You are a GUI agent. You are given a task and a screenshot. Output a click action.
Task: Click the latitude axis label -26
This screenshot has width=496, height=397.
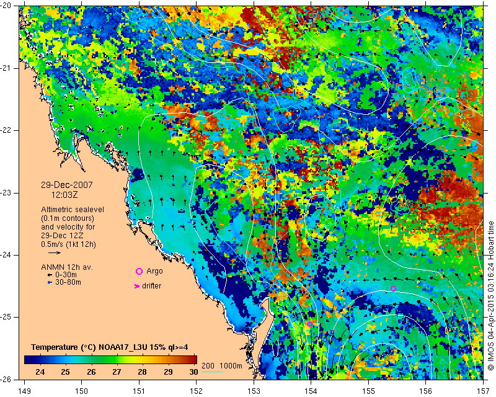pyautogui.click(x=6, y=379)
